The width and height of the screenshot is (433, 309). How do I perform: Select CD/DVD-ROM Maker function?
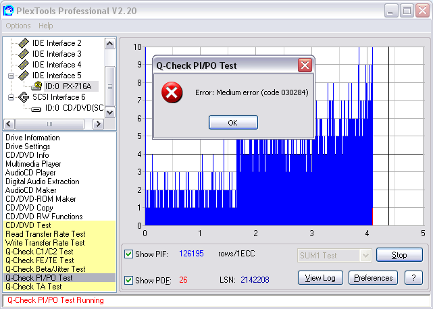(41, 199)
